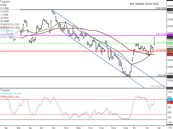
Task: Click the 8/20 date on the time axis
Action: 19,128
